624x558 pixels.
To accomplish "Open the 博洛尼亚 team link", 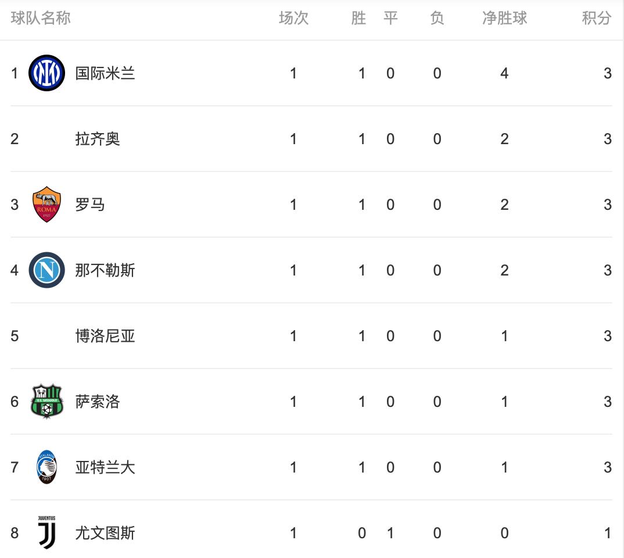I will [105, 336].
